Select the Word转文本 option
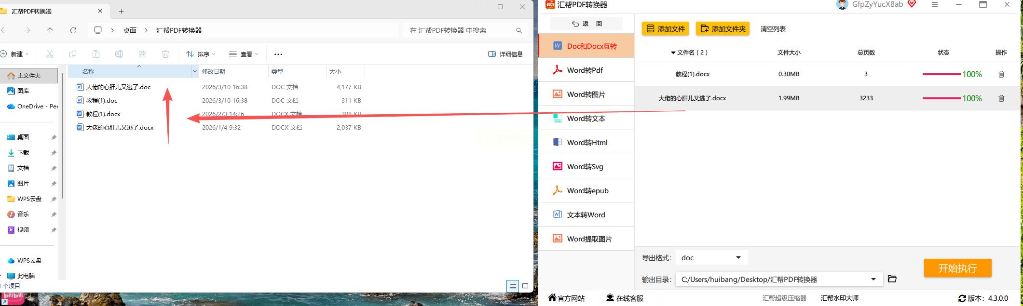The image size is (1023, 306). pos(587,118)
